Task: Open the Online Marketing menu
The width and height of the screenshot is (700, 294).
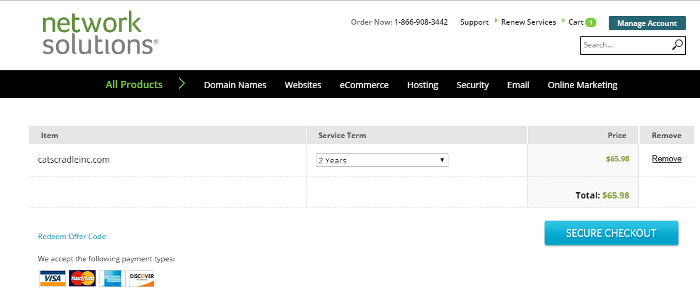Action: click(x=583, y=85)
